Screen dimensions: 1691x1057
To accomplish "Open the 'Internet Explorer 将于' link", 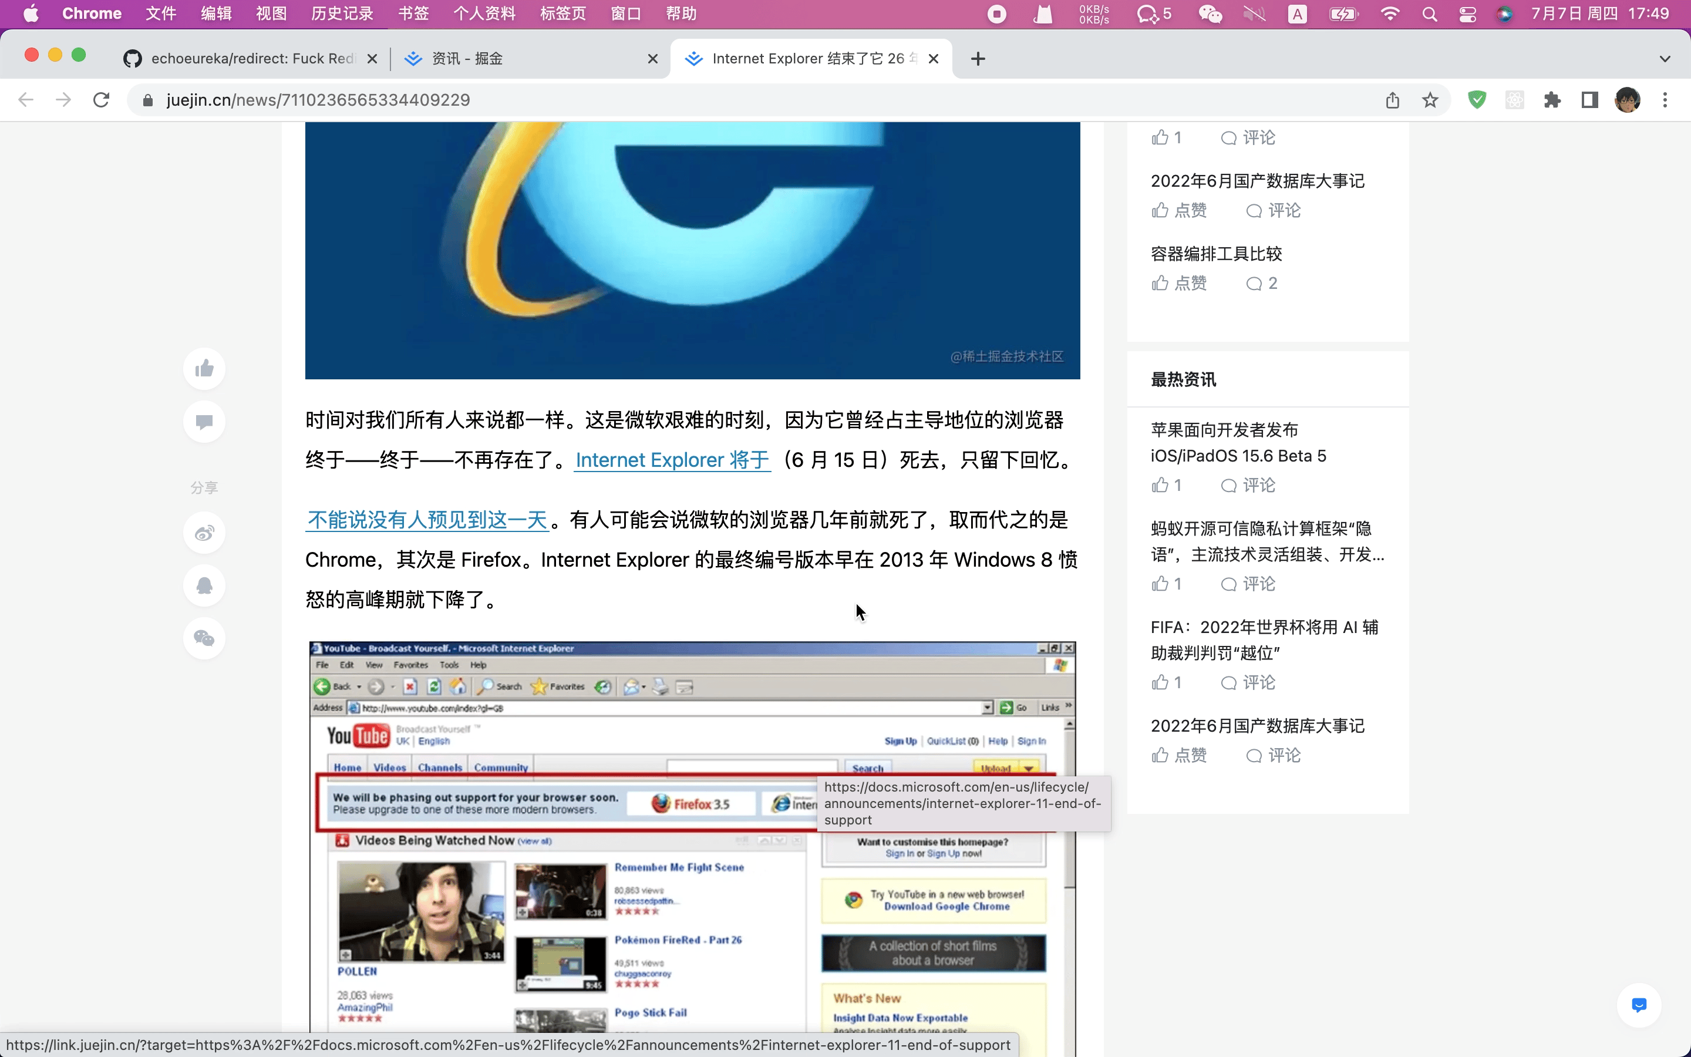I will pyautogui.click(x=672, y=460).
